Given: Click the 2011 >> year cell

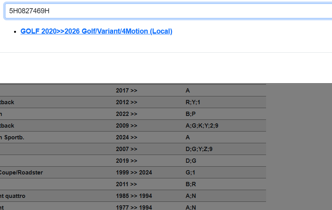Looking at the screenshot, I should pyautogui.click(x=126, y=184).
